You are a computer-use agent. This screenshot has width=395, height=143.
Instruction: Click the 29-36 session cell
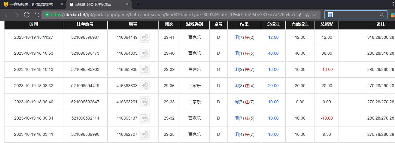pyautogui.click(x=169, y=86)
